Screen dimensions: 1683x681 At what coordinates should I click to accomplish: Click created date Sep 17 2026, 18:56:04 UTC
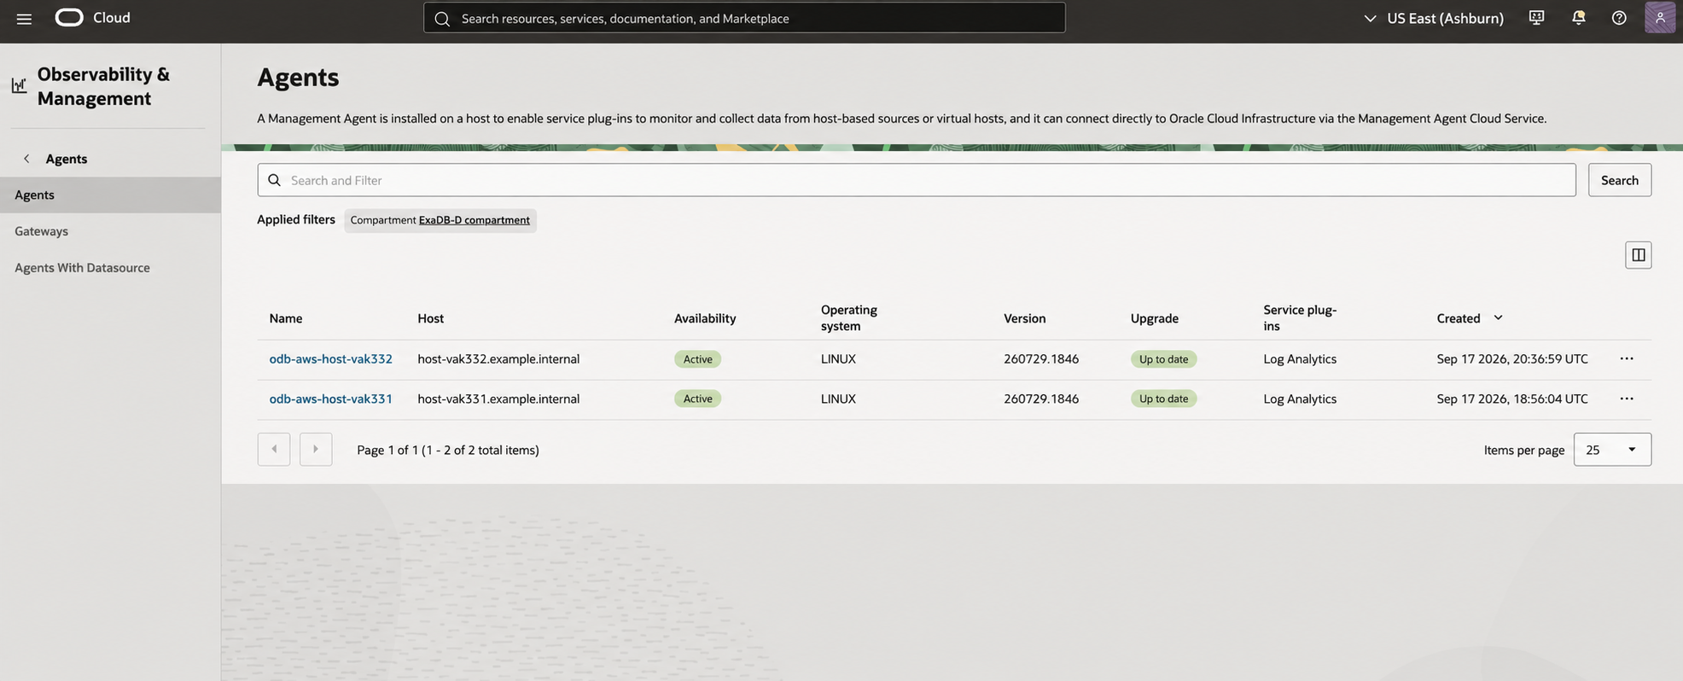click(x=1511, y=399)
